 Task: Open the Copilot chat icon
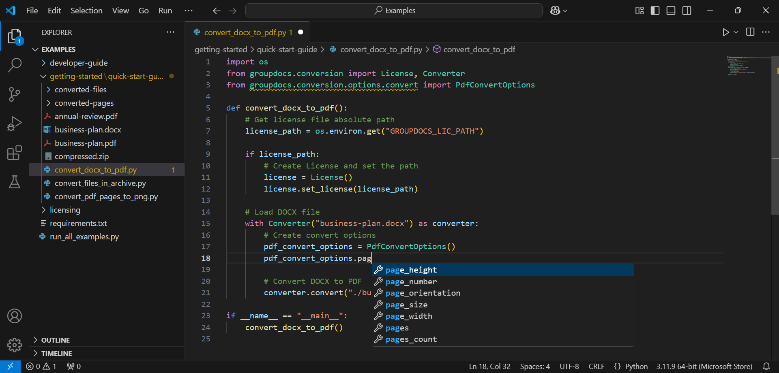[x=555, y=11]
